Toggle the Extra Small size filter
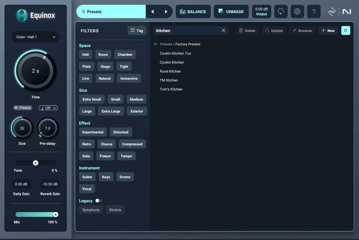 click(x=92, y=99)
